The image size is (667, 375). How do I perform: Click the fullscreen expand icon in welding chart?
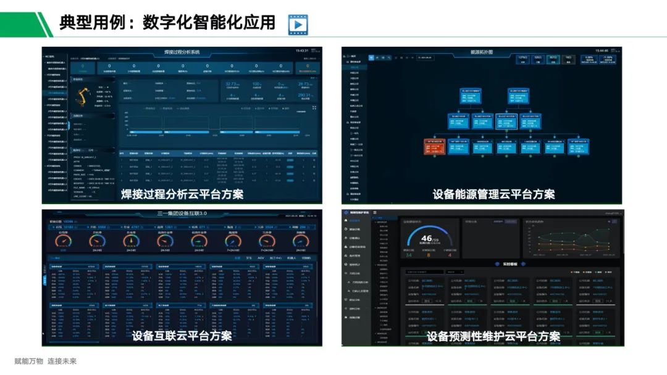[314, 108]
